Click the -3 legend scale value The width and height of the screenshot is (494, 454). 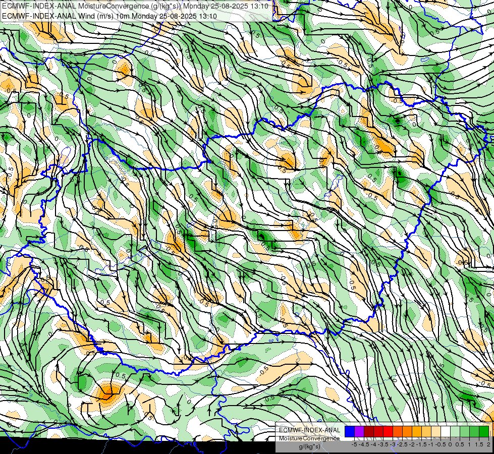pyautogui.click(x=393, y=444)
